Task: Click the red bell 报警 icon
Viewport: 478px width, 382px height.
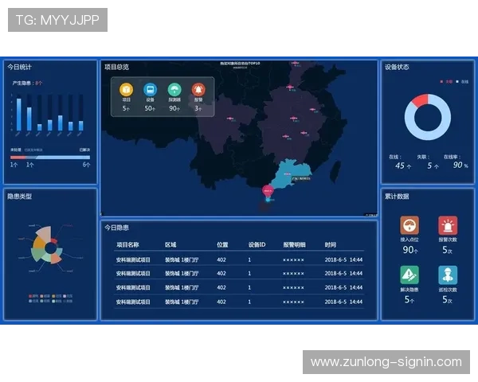Action: click(x=198, y=90)
